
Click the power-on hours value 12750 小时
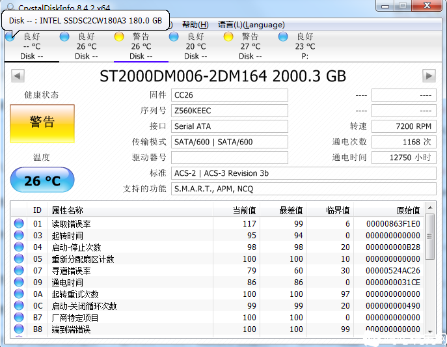tap(404, 158)
